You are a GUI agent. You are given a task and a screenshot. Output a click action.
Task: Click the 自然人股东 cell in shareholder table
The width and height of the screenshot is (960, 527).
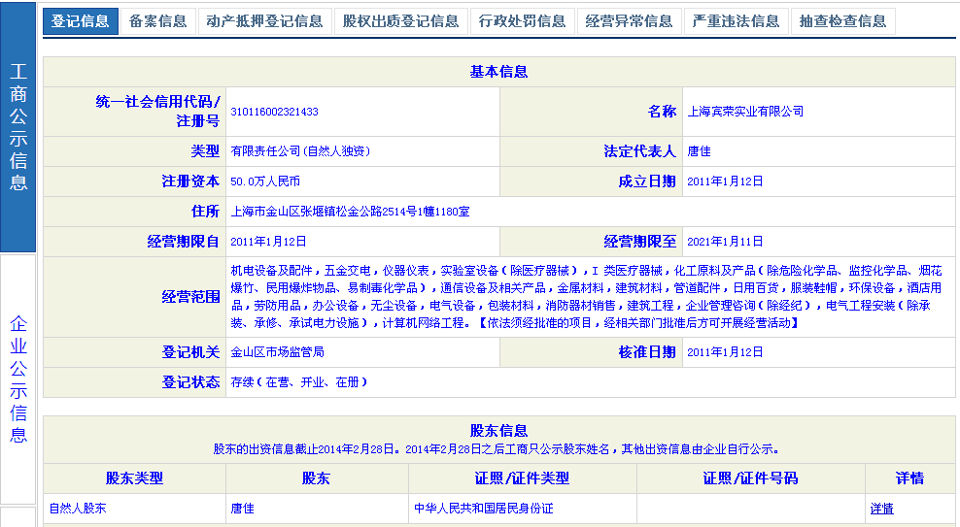(78, 509)
